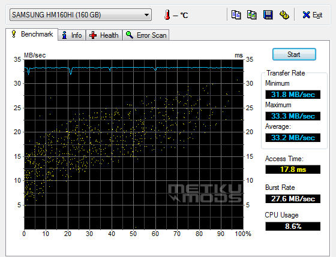This screenshot has height=257, width=336.
Task: Click the Maximum 33.3 MB/sec value
Action: pos(293,116)
